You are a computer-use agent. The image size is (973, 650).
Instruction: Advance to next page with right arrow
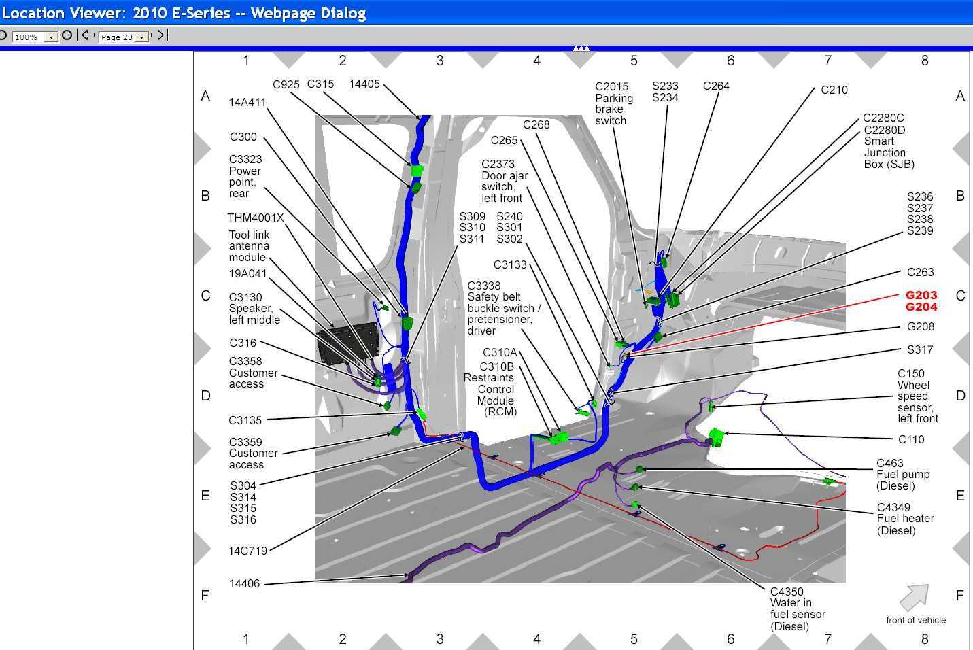tap(157, 35)
